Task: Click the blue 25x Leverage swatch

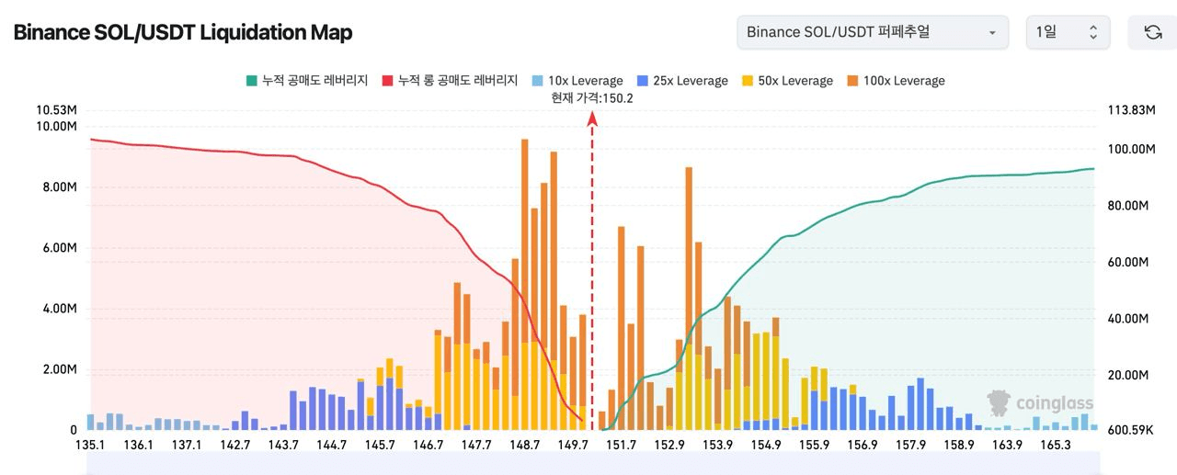Action: (642, 81)
